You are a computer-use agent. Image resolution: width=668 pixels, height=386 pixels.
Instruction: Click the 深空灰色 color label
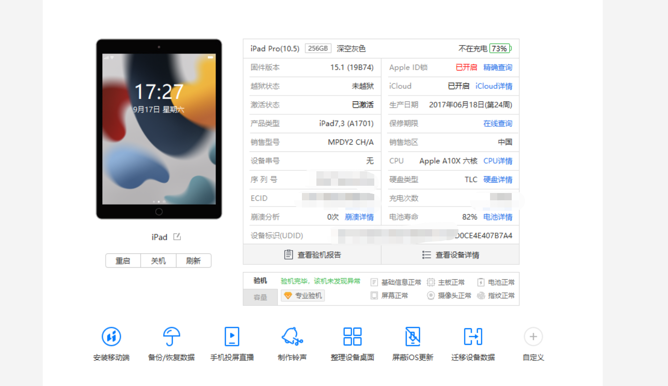[x=351, y=48]
